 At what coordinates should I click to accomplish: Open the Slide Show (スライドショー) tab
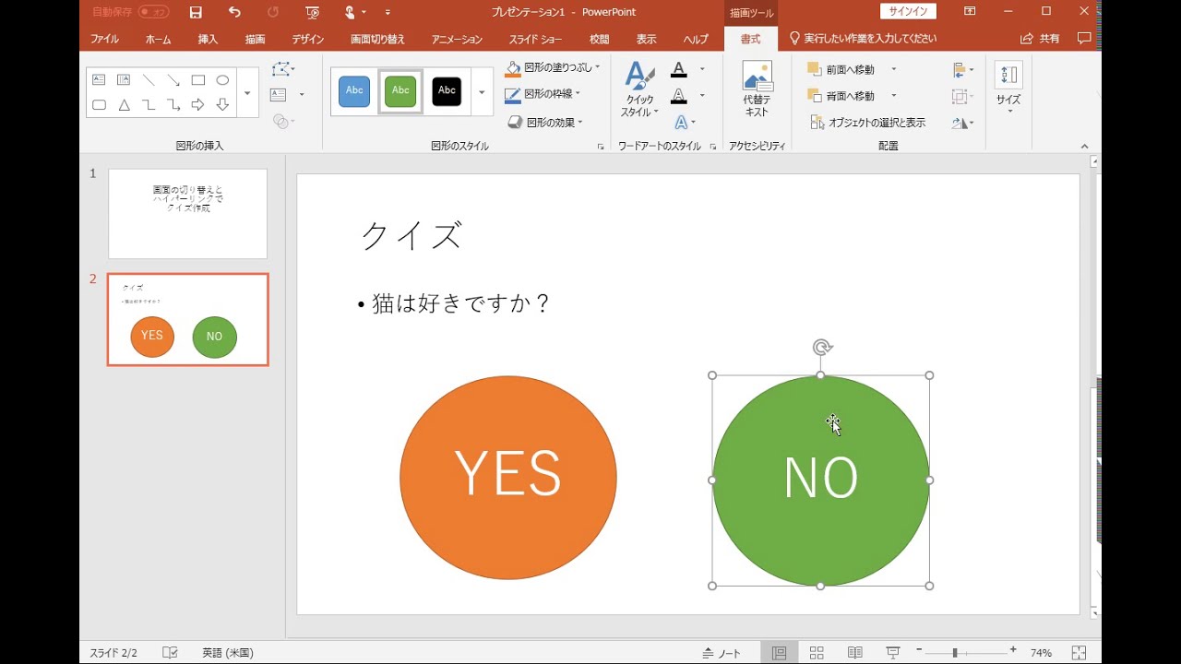535,40
